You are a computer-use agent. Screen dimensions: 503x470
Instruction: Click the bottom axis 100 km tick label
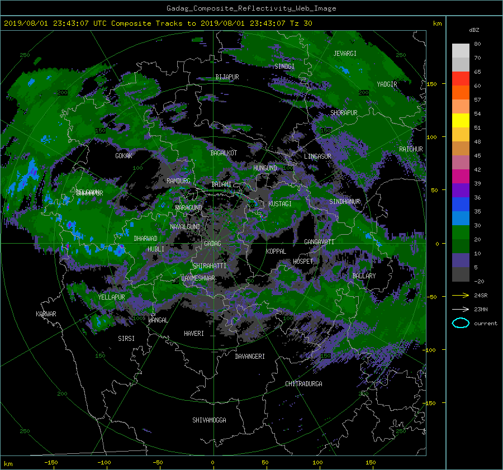317,463
